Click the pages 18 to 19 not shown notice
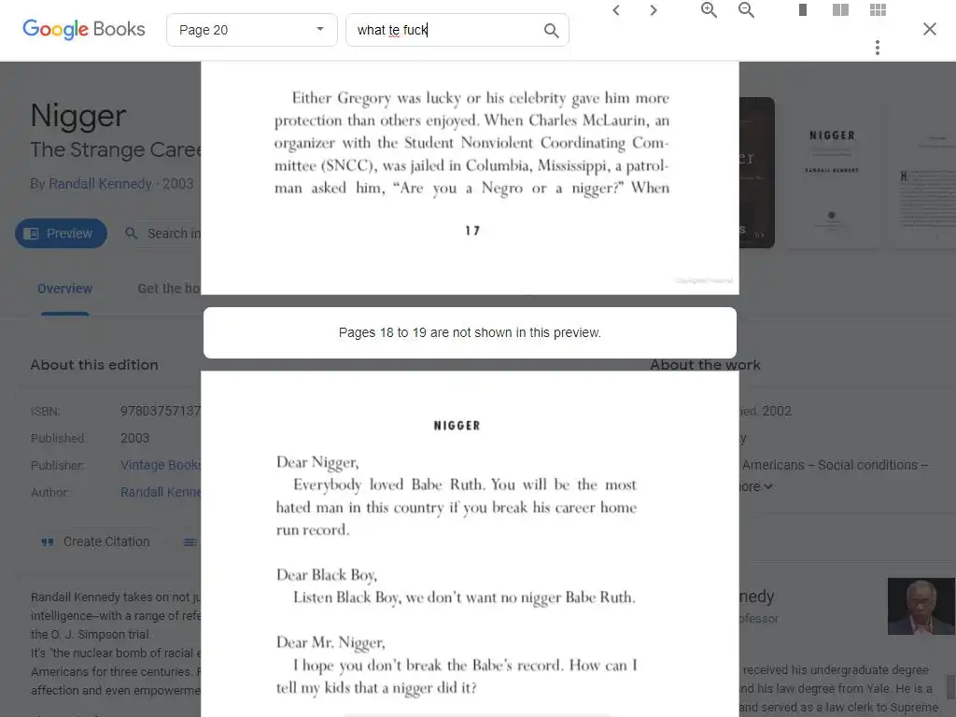 [x=470, y=332]
